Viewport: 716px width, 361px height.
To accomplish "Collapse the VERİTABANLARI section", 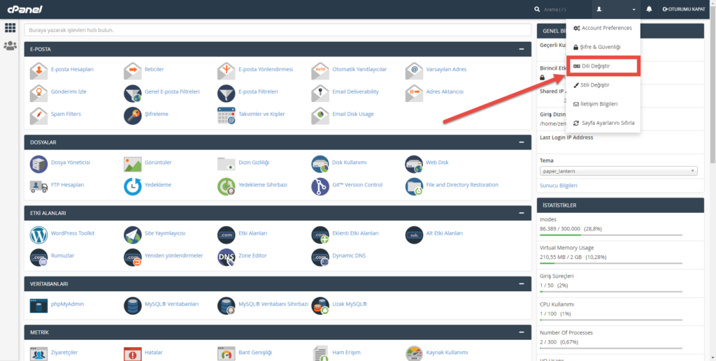I will [522, 283].
